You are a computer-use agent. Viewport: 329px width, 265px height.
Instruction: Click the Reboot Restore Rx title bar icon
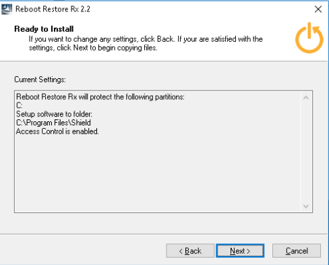(7, 9)
